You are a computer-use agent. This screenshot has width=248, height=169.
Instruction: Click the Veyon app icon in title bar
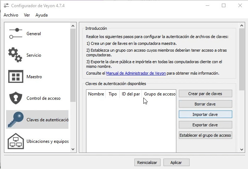pos(6,5)
